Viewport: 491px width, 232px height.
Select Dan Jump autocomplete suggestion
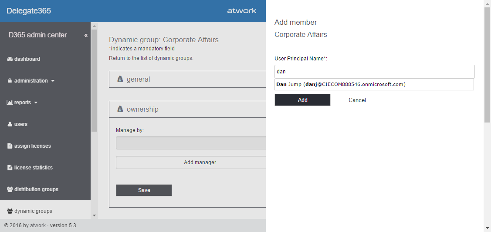[x=341, y=84]
